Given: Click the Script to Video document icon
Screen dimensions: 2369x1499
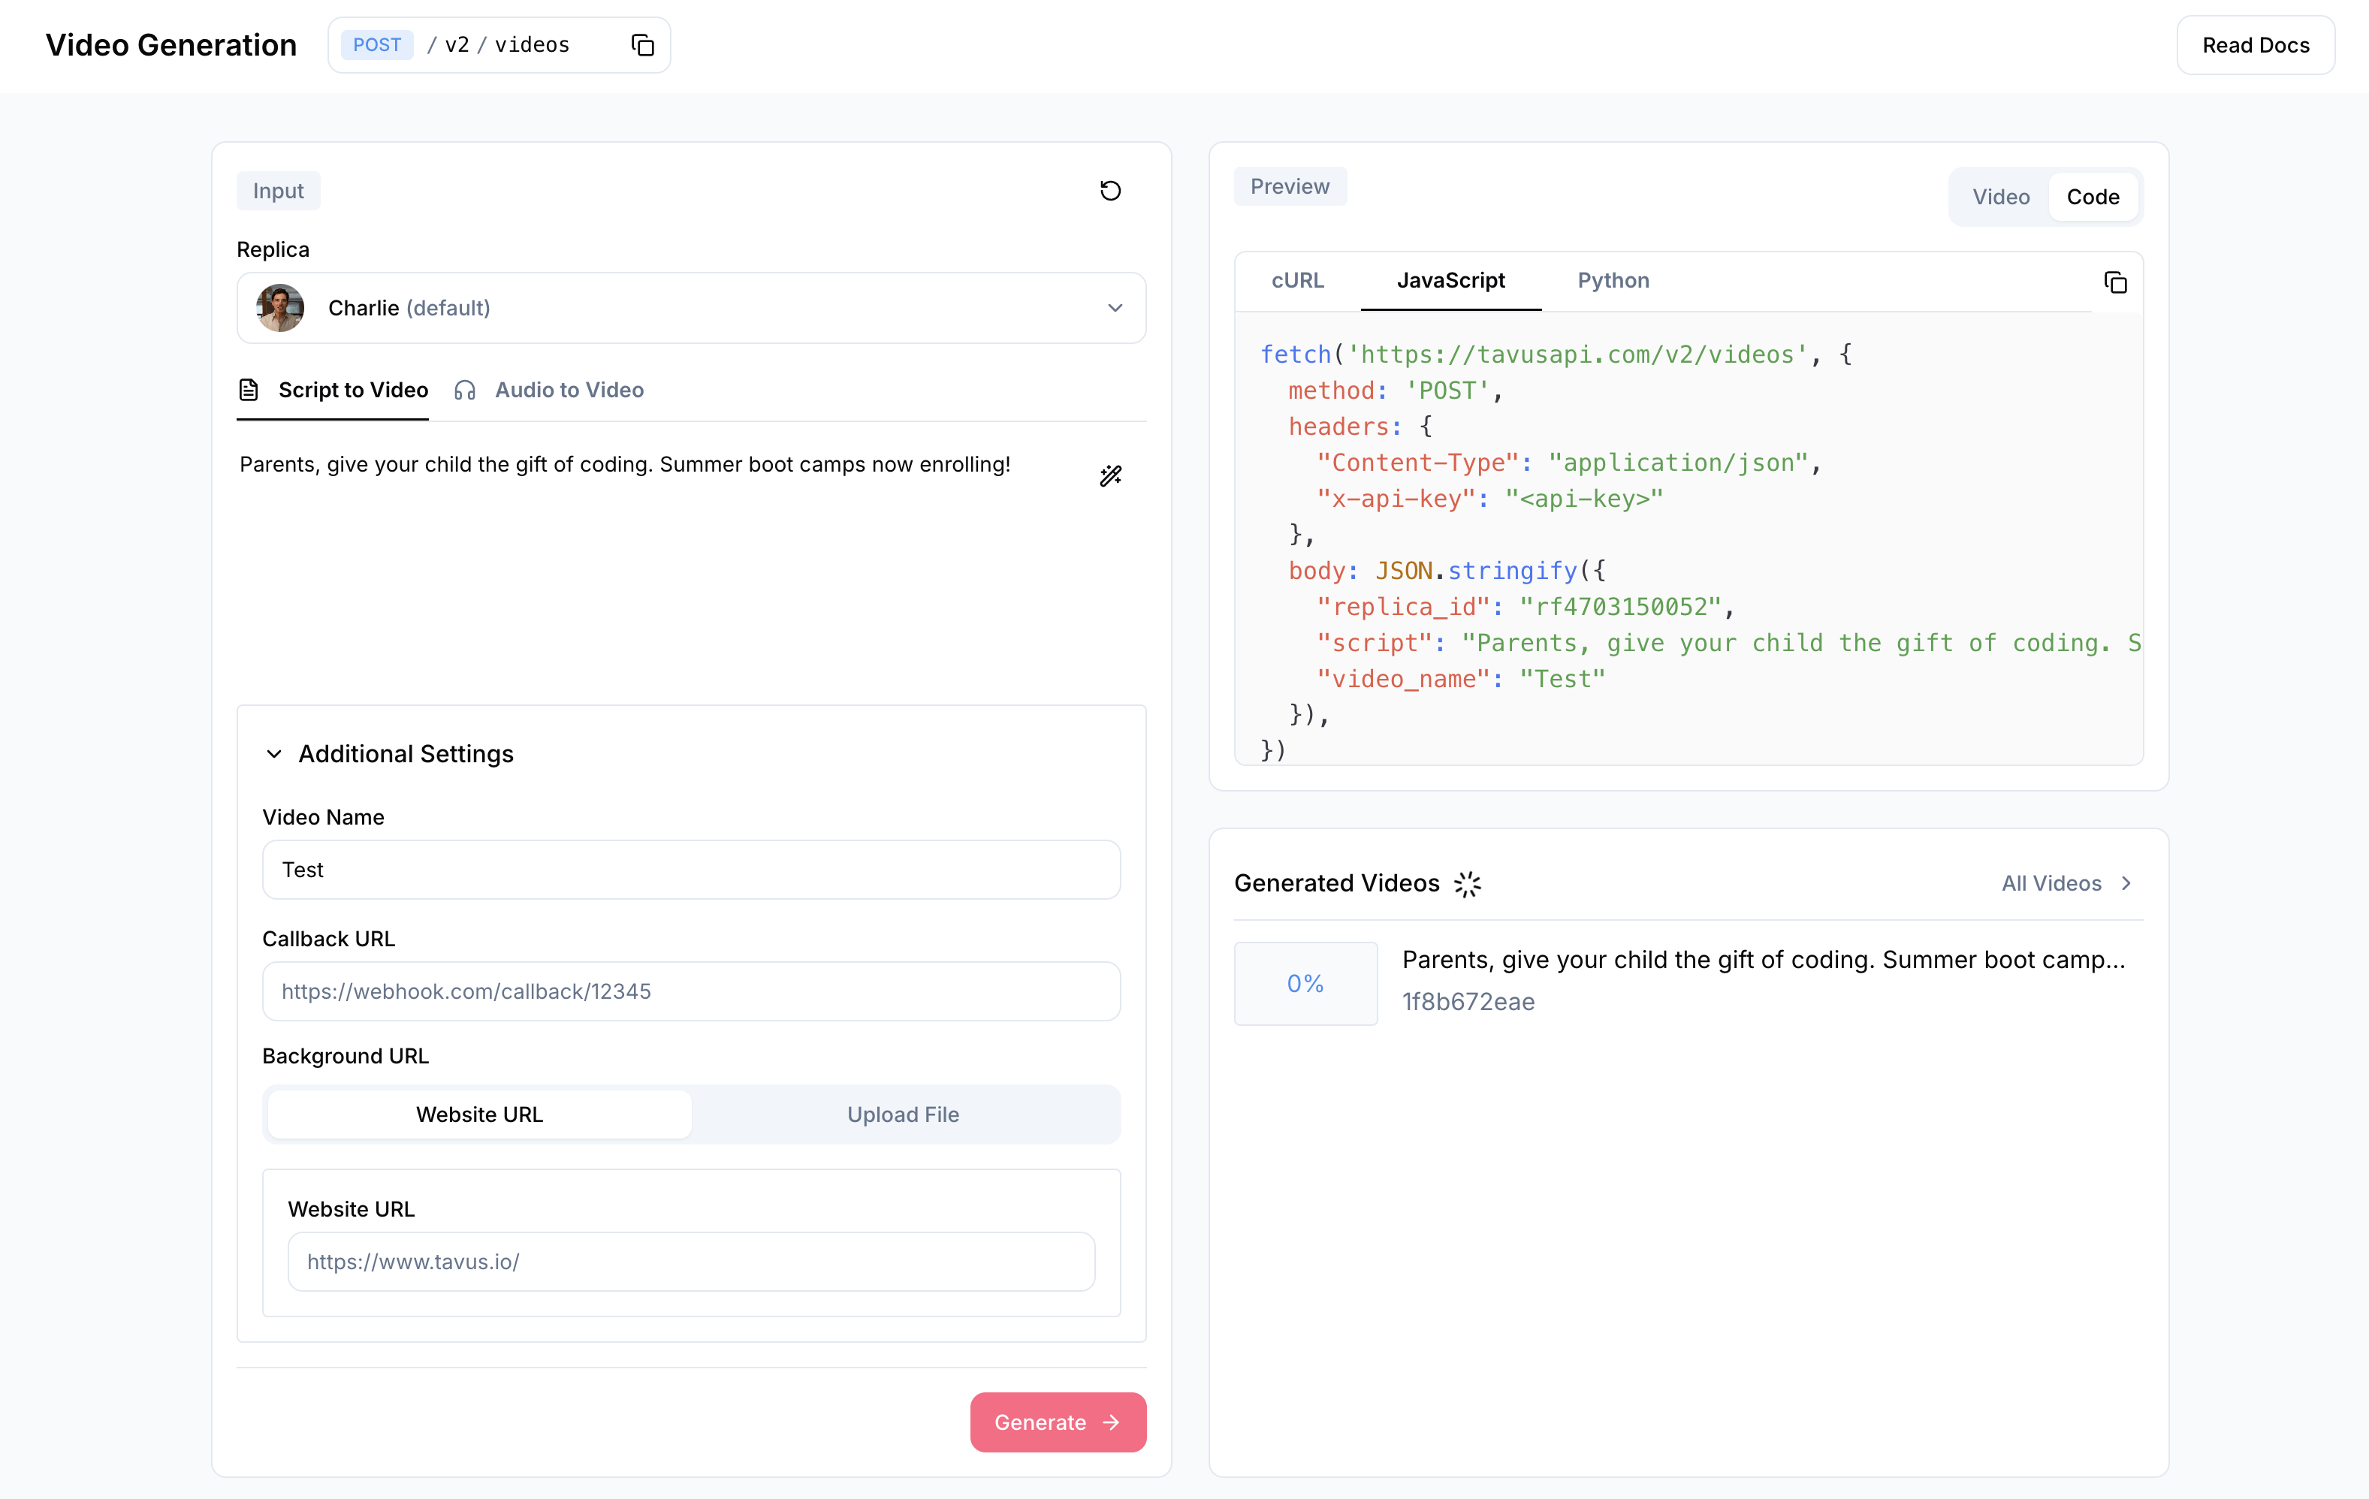Looking at the screenshot, I should coord(249,391).
